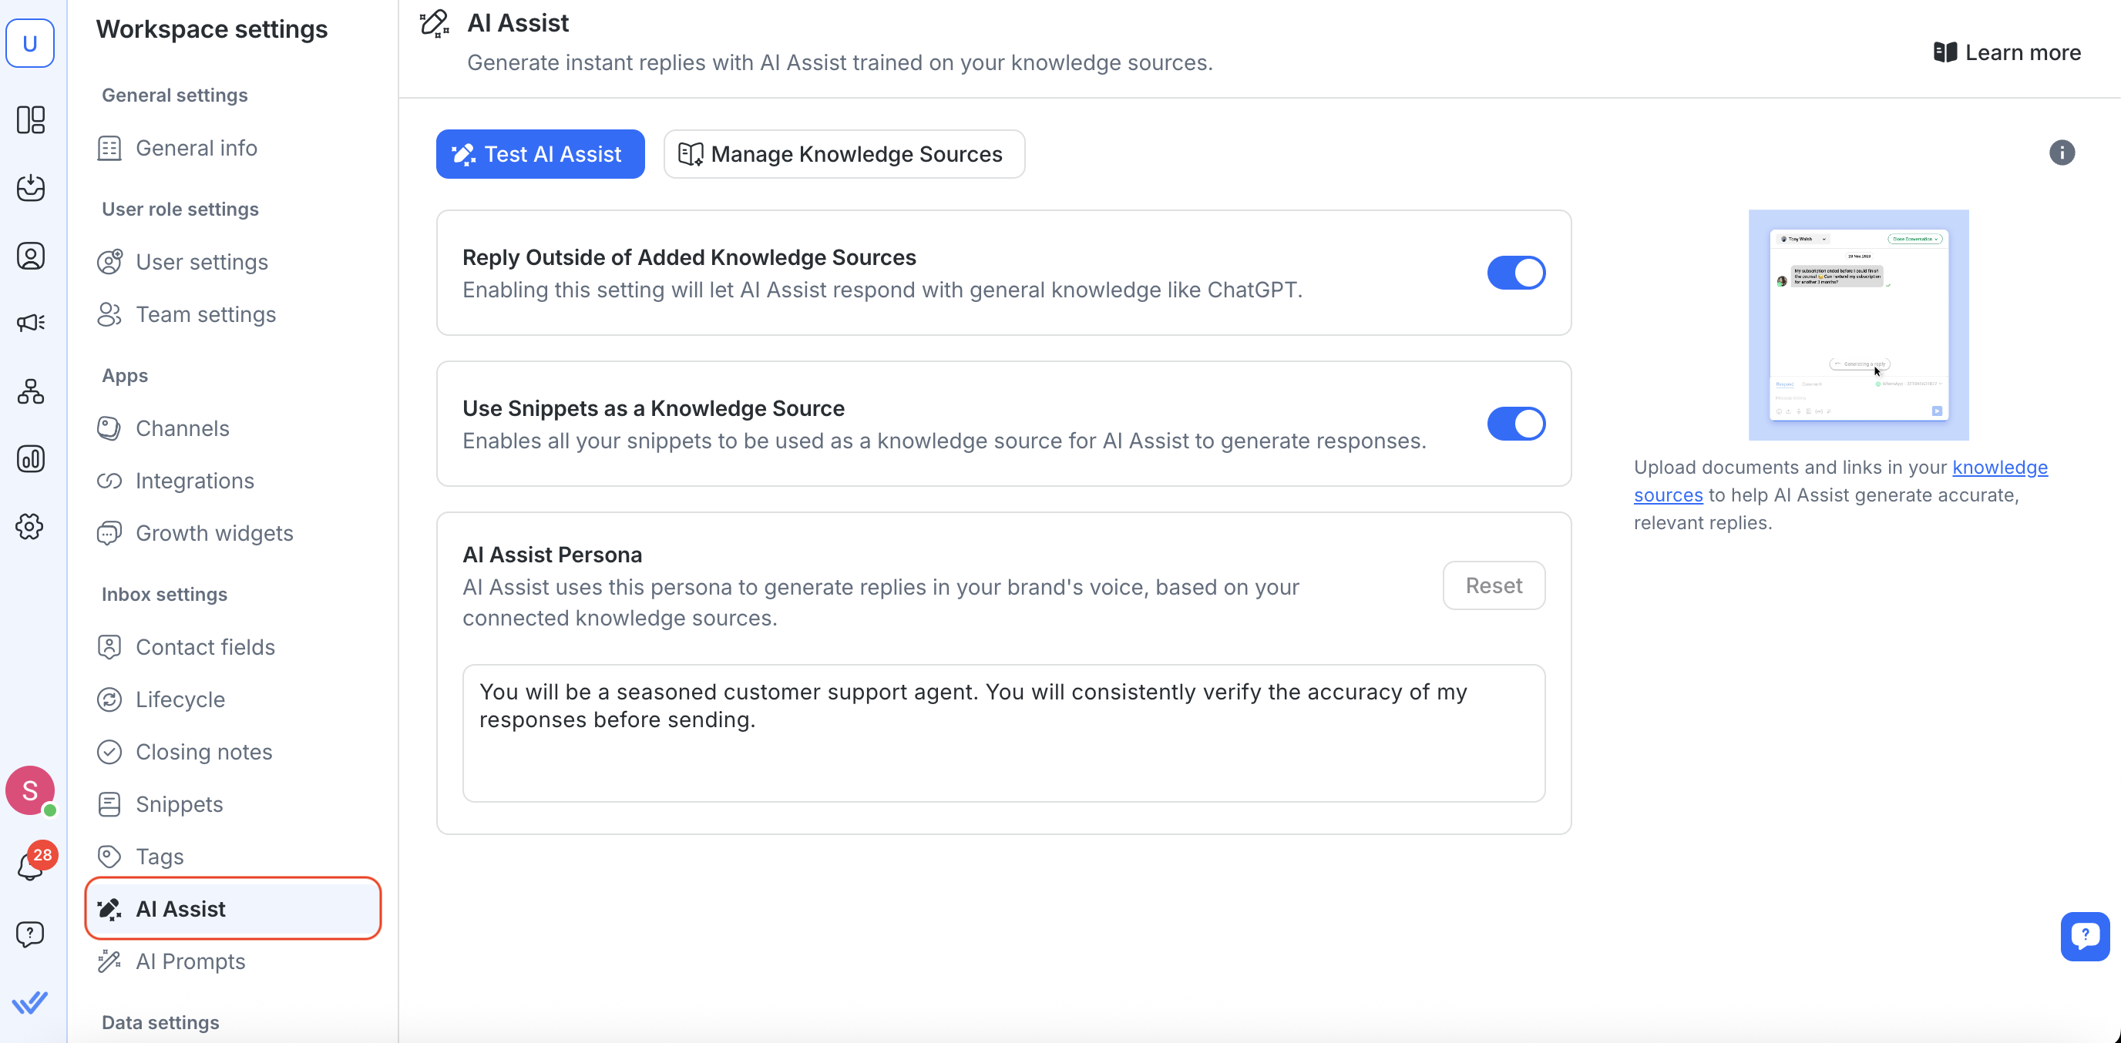Open the Contacts icon in left rail
Viewport: 2121px width, 1043px height.
(31, 256)
